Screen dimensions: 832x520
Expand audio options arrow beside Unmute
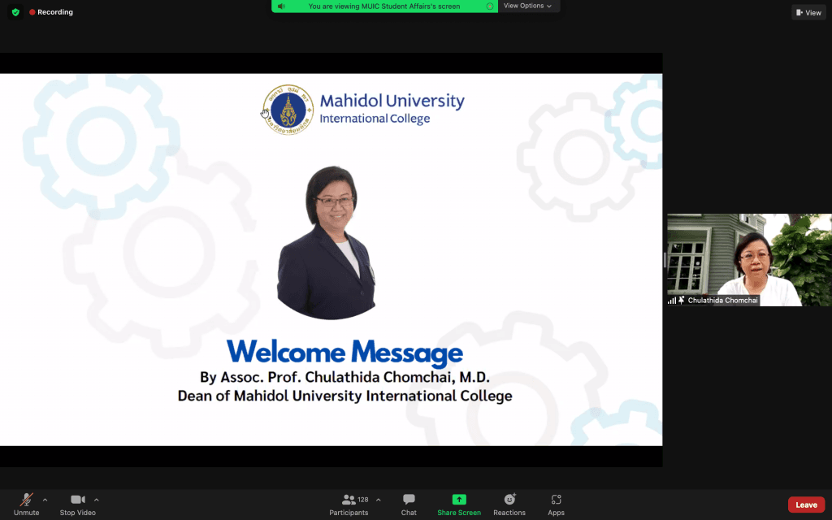click(x=45, y=500)
